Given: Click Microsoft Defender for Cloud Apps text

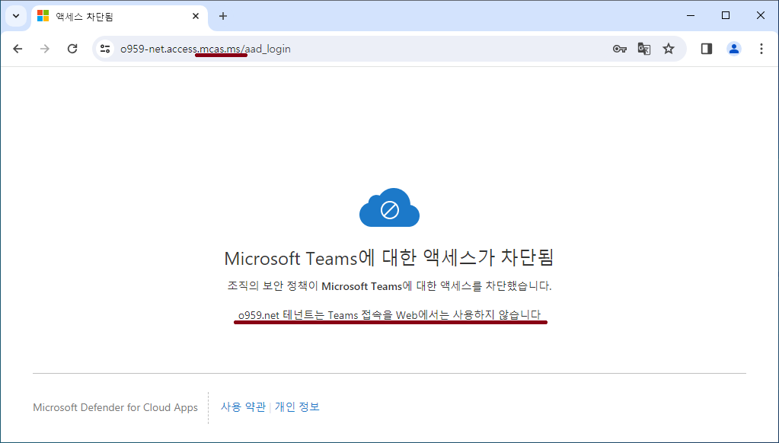Looking at the screenshot, I should (x=115, y=407).
